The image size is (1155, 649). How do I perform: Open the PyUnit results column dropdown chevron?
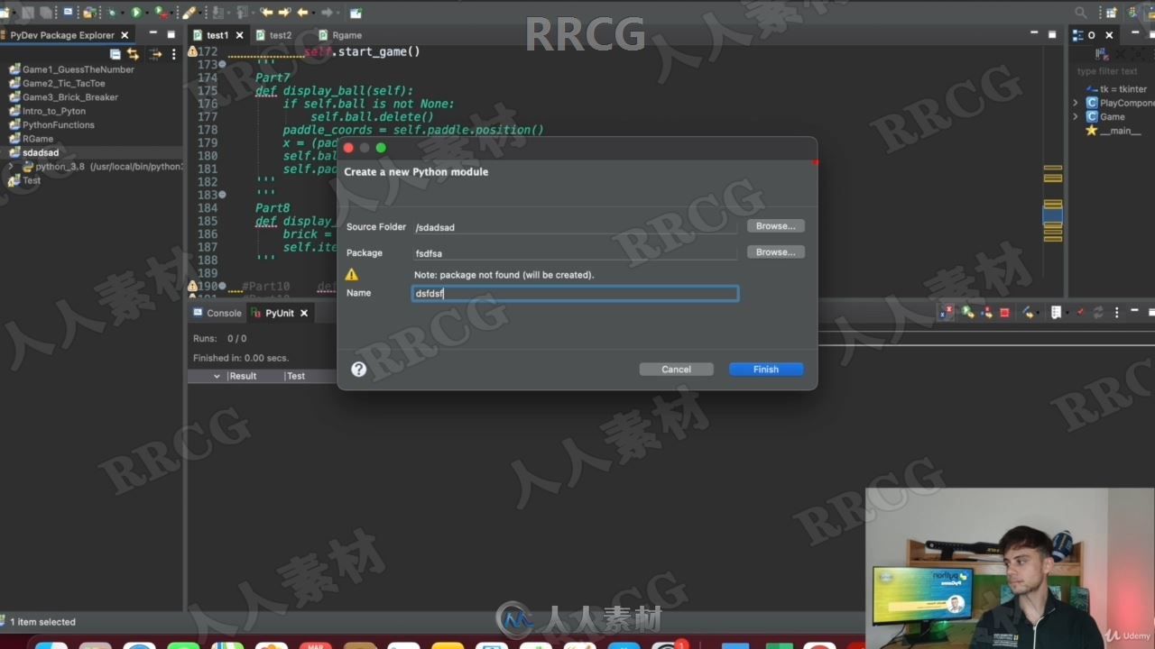pos(217,376)
